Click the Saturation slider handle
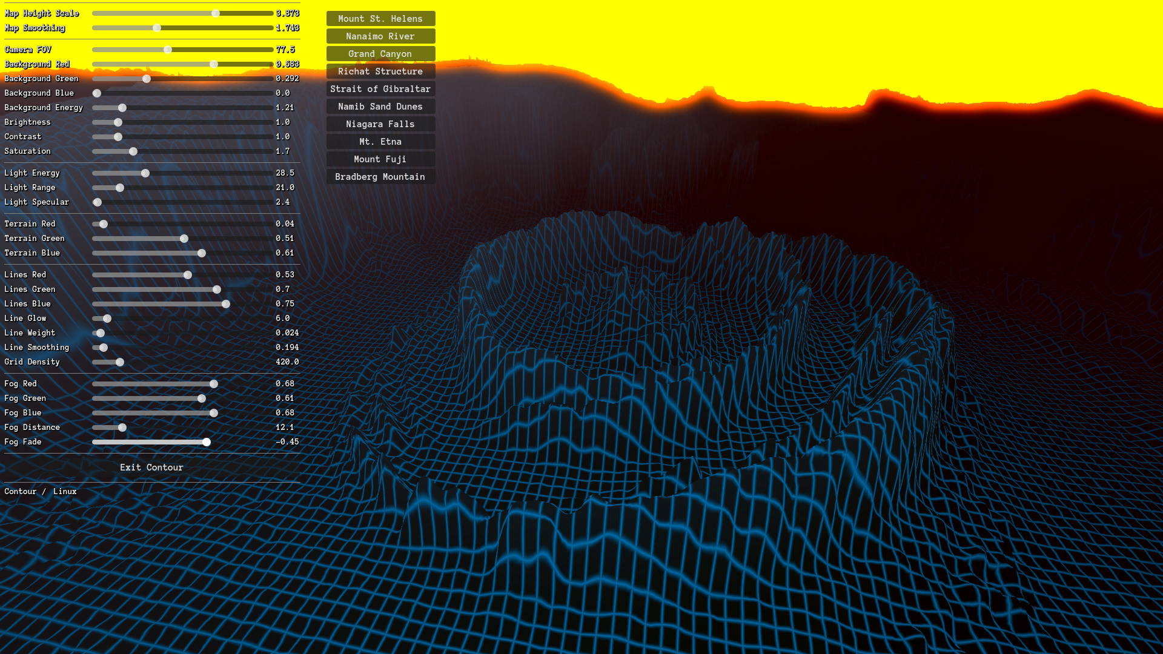Viewport: 1163px width, 654px height. pyautogui.click(x=133, y=151)
